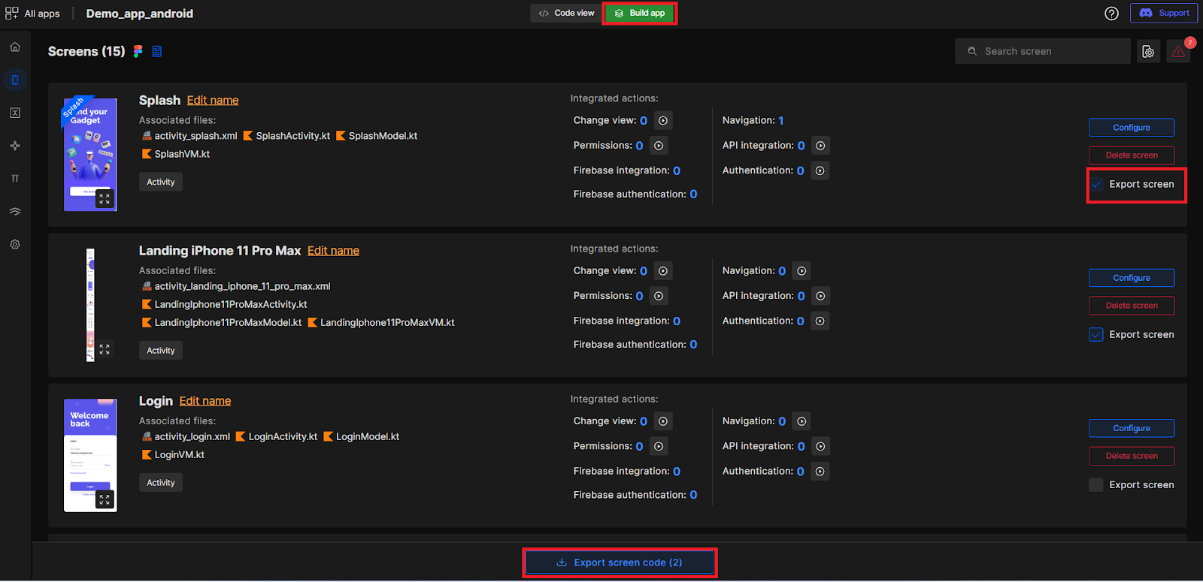Open settings gear in left sidebar
Viewport: 1203px width, 582px height.
click(15, 245)
